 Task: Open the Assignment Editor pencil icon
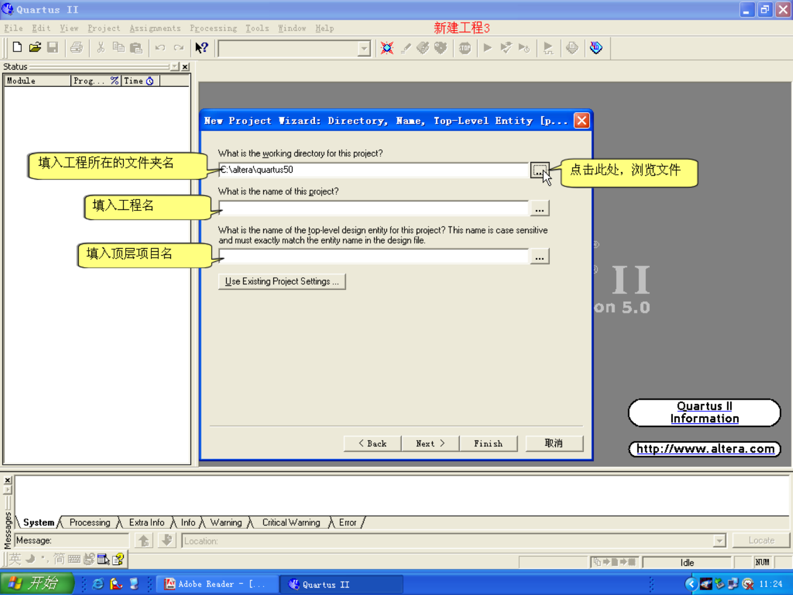coord(406,48)
